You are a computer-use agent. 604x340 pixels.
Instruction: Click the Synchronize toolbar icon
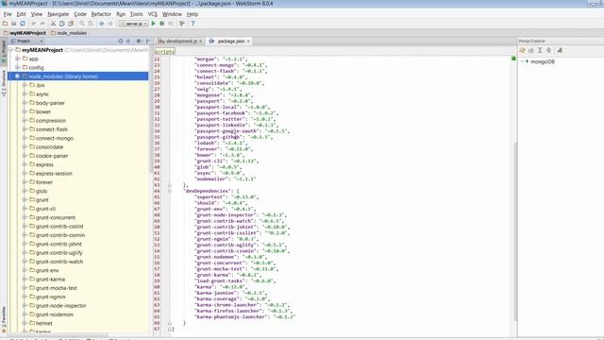[x=23, y=24]
